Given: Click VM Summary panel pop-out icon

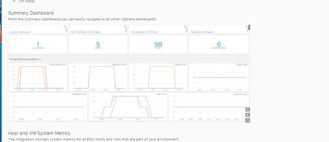Looking at the screenshot, I should click(x=185, y=27).
